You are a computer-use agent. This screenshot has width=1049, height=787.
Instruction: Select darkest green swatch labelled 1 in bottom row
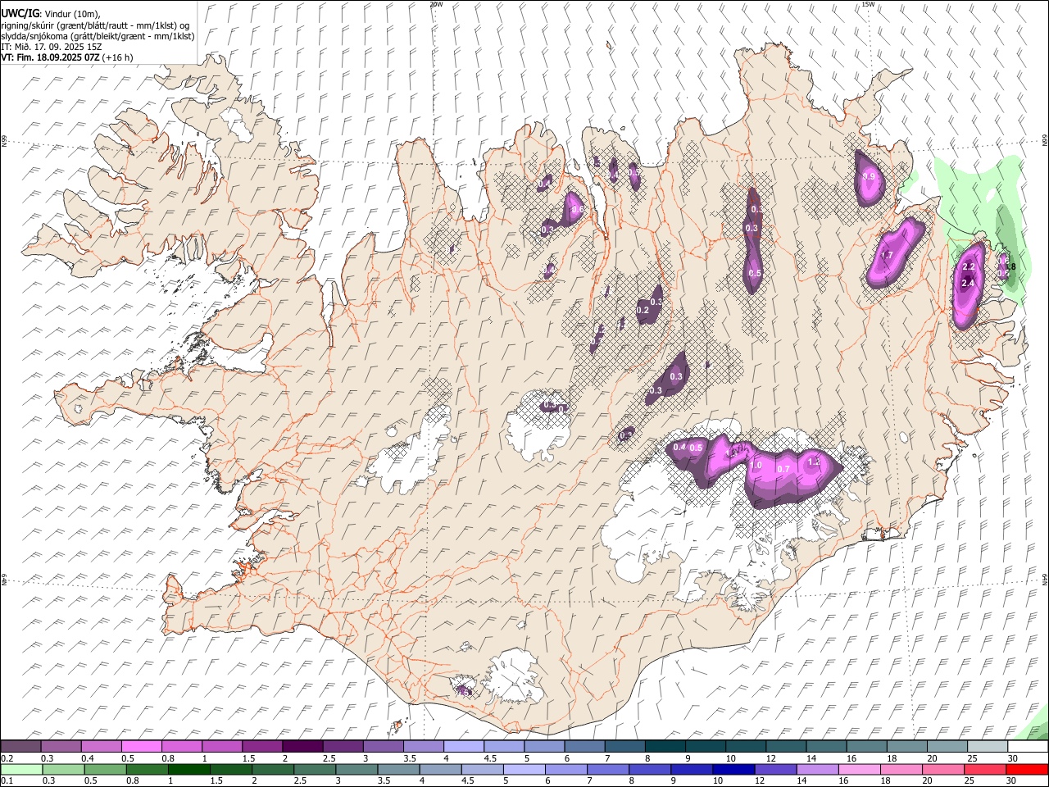point(188,769)
